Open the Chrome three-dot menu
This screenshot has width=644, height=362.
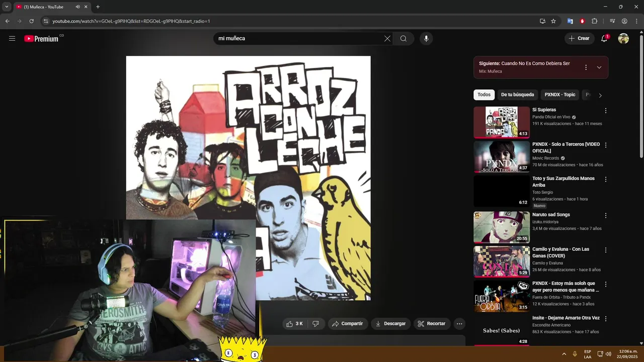[x=636, y=21]
